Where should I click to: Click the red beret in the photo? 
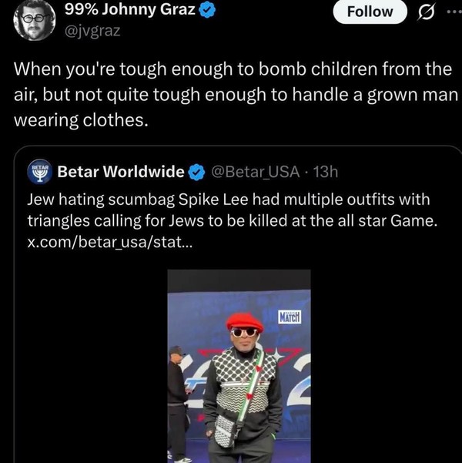244,320
